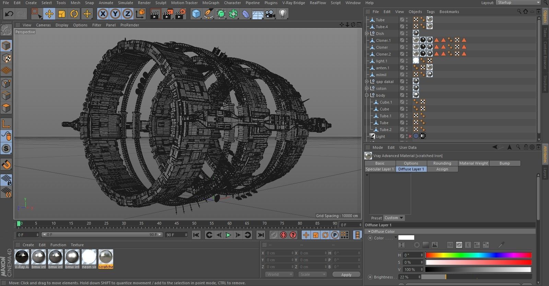Add a Cube primitive object
Image resolution: width=549 pixels, height=286 pixels.
(x=196, y=14)
